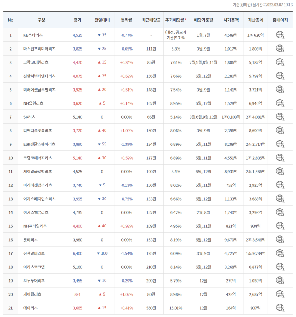
Task: Open homepage icon for 마스턴프리미어리츠
Action: (x=280, y=49)
